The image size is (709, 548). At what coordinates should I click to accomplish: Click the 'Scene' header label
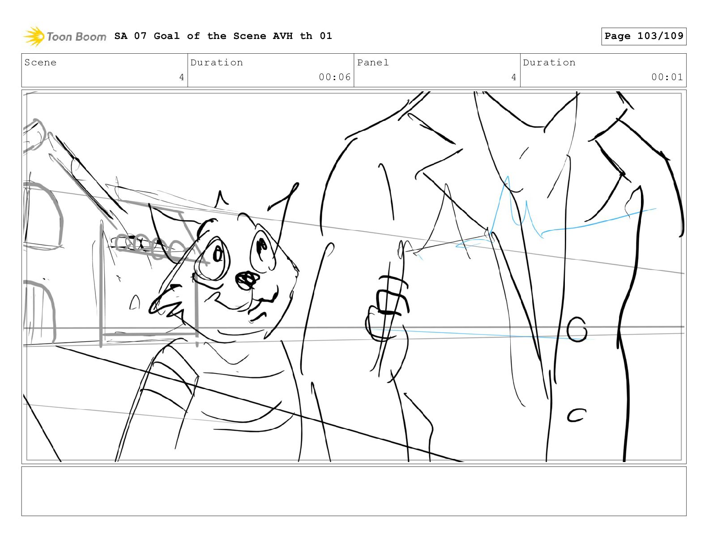pyautogui.click(x=40, y=62)
